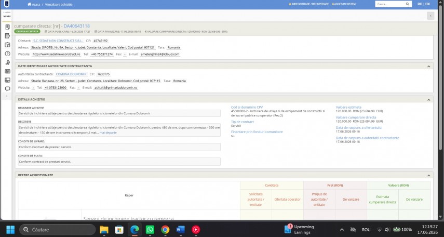Click the De vanzare price column header
This screenshot has height=237, width=444.
(351, 199)
